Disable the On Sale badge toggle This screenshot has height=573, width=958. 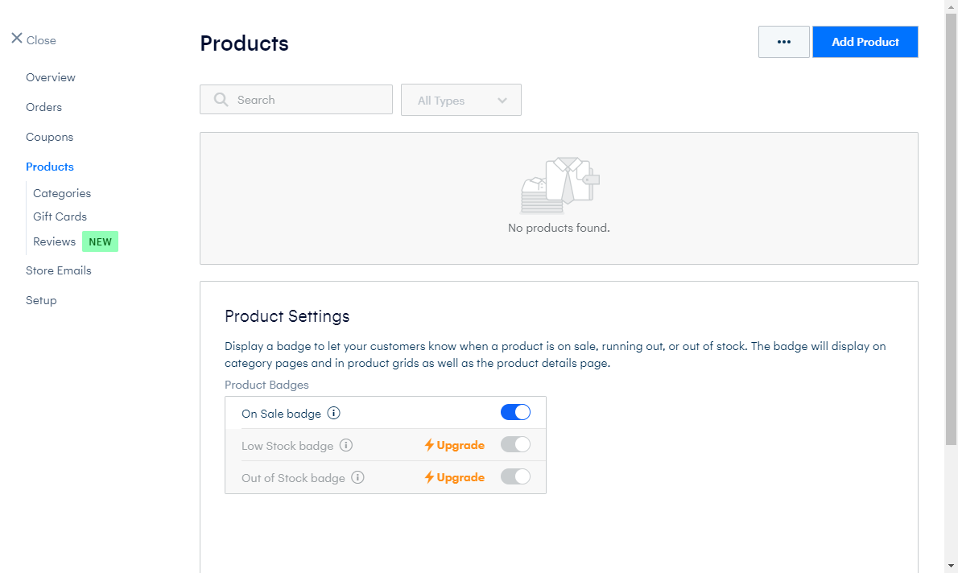[x=515, y=412]
